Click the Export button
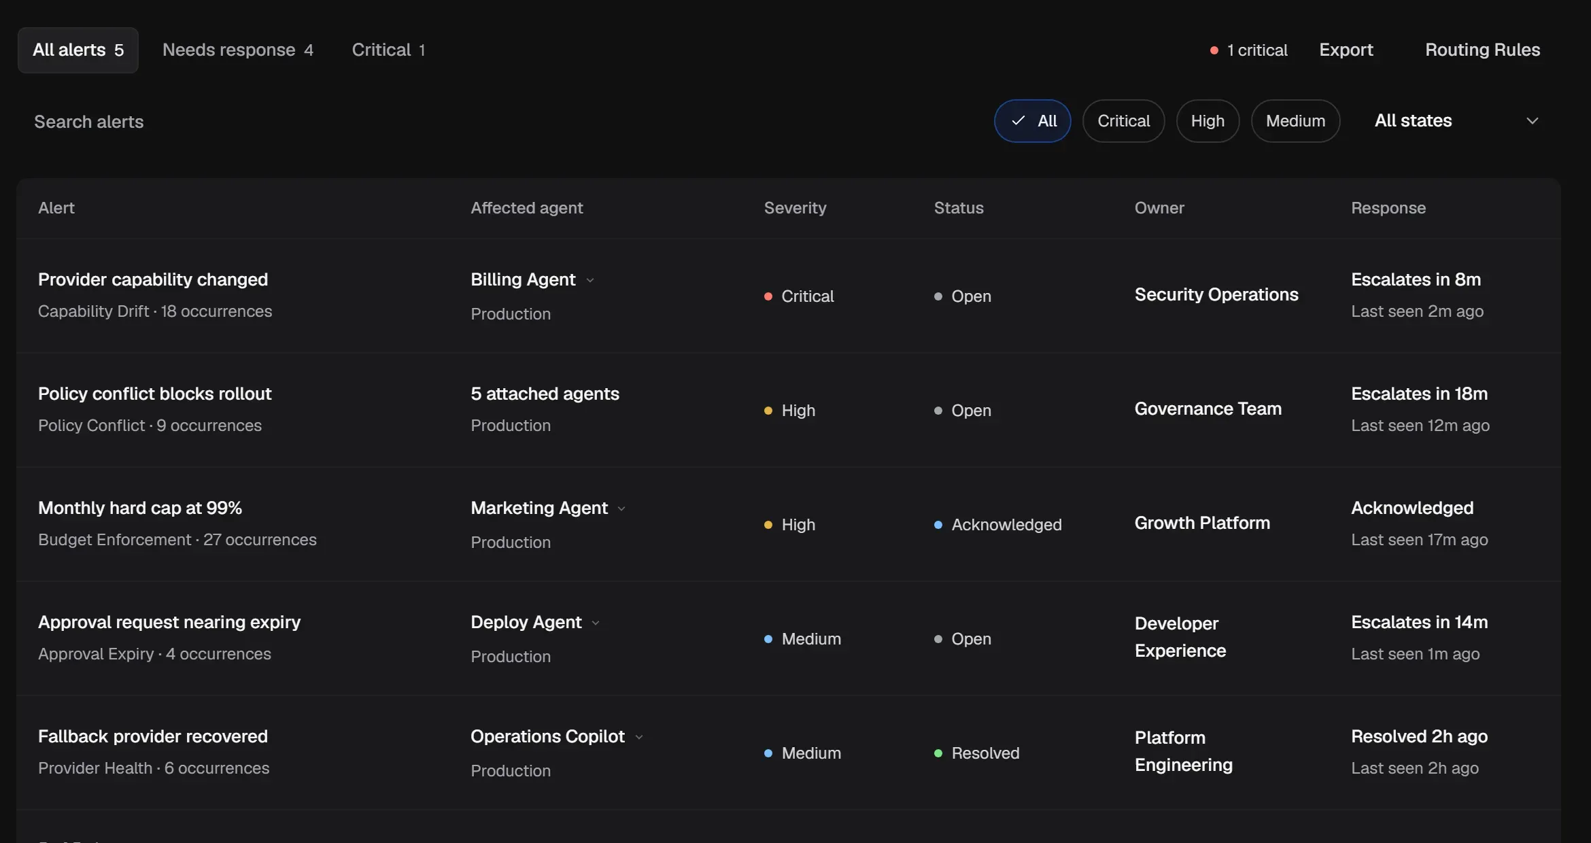 click(1346, 50)
